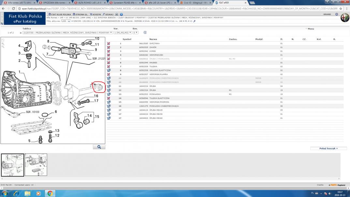Click the info icon near BRAND
The height and width of the screenshot is (197, 350).
tap(337, 14)
